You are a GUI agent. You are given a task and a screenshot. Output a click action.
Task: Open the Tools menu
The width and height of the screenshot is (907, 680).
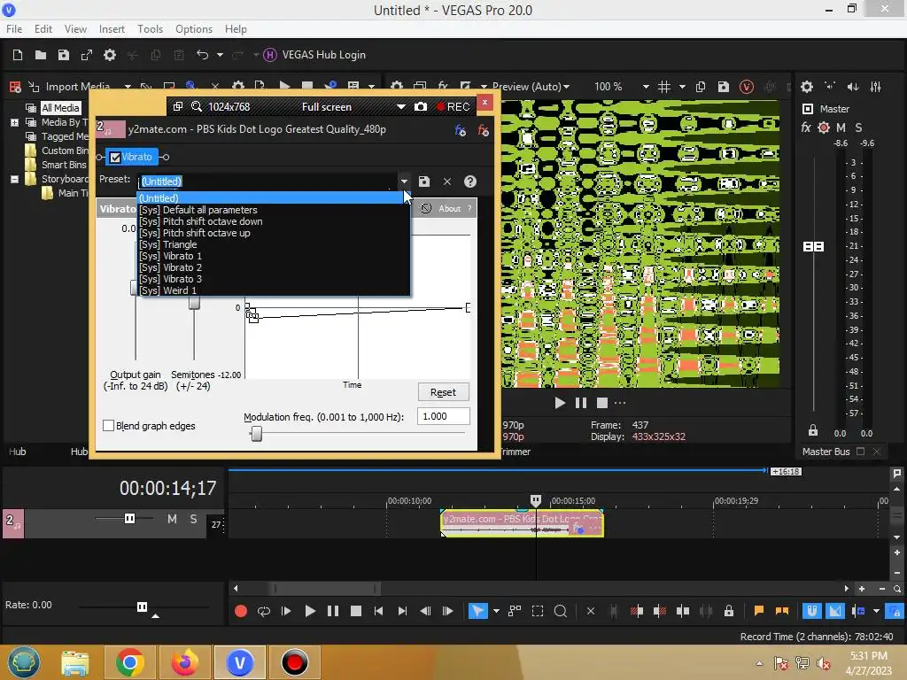click(150, 29)
